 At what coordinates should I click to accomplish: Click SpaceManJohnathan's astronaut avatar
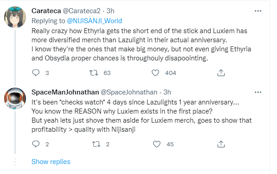pos(15,99)
